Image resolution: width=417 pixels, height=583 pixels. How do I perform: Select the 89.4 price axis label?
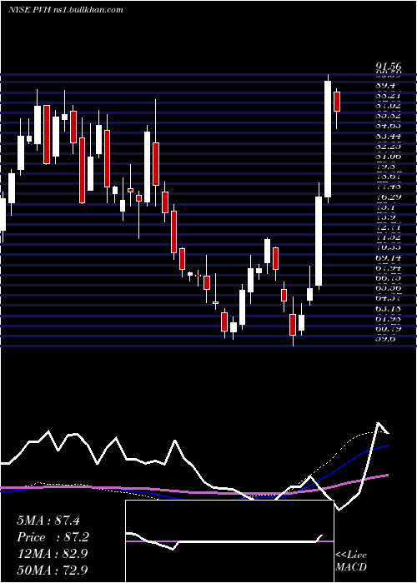[x=385, y=86]
